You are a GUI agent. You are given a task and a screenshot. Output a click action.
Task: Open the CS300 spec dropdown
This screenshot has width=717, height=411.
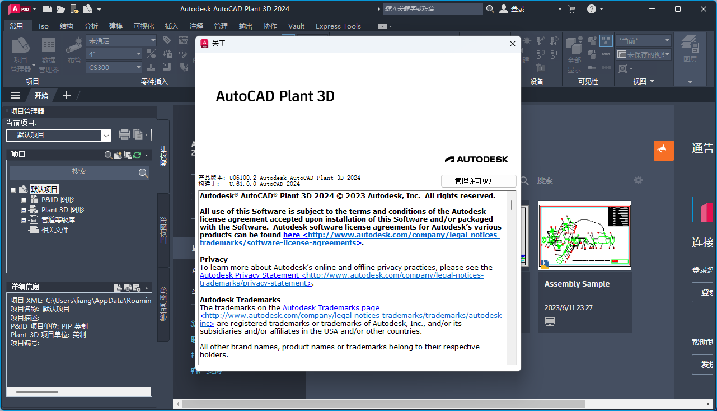click(138, 67)
